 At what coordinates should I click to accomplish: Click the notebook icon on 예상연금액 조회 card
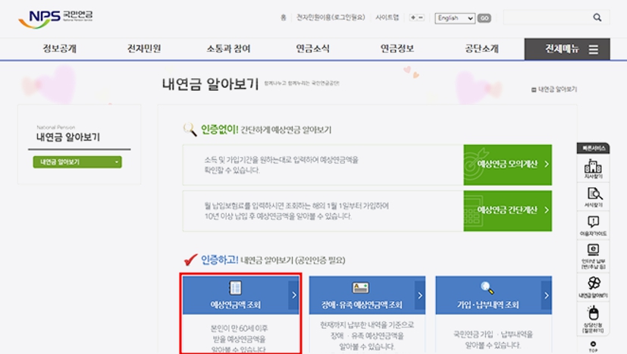click(235, 287)
